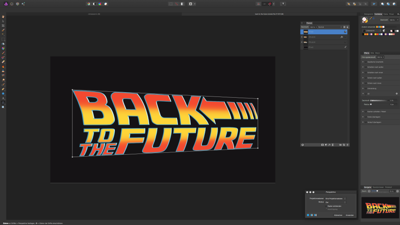Enable Umrandung effect checkbox

(x=366, y=89)
